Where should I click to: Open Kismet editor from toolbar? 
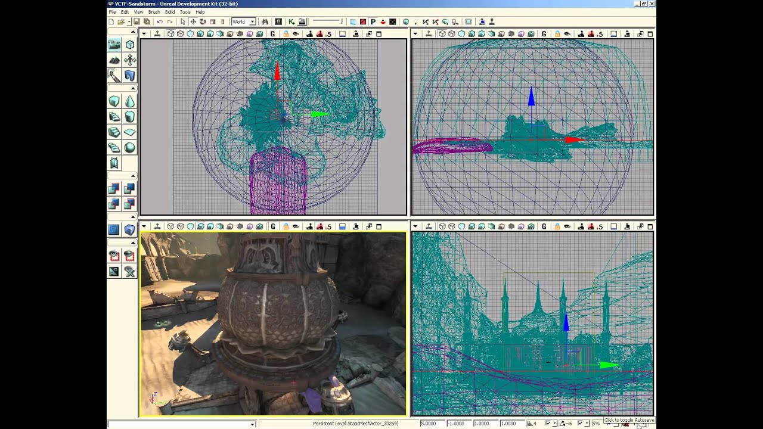click(x=291, y=22)
